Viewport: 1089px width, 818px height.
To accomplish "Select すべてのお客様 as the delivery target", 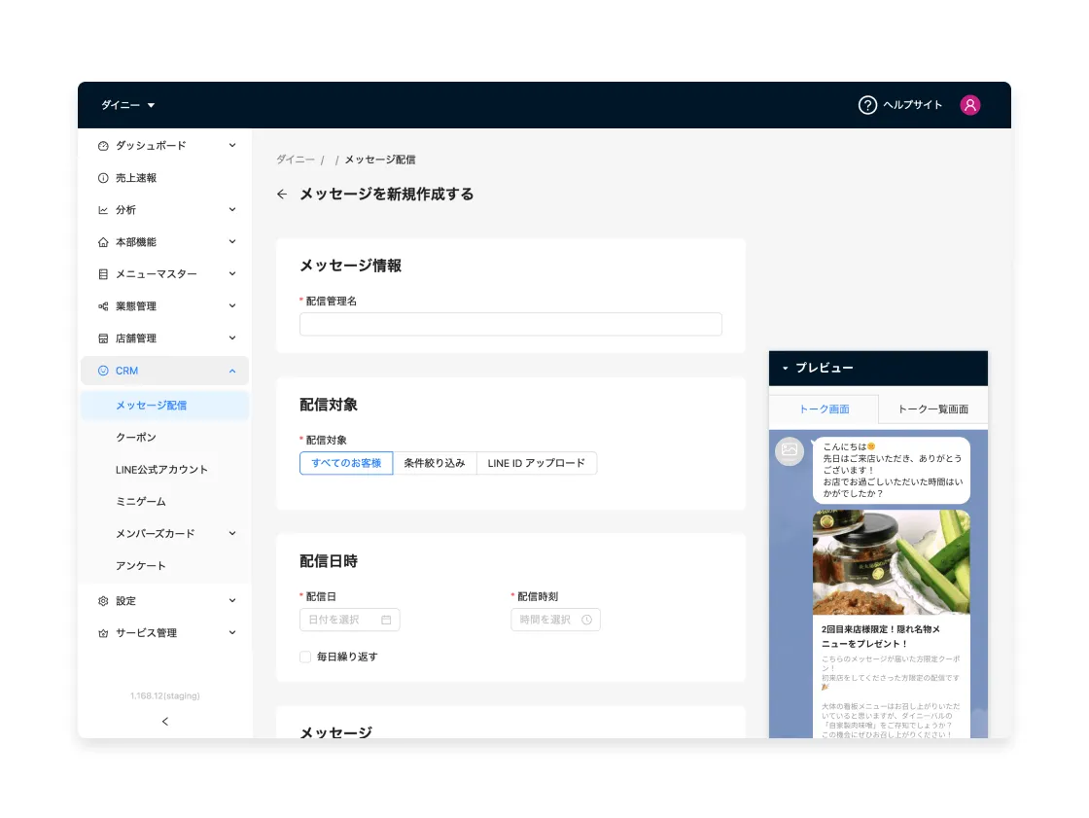I will (x=346, y=463).
